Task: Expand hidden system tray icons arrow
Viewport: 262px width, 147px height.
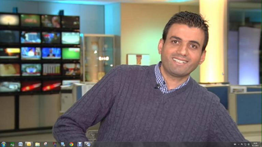Action: [238, 145]
